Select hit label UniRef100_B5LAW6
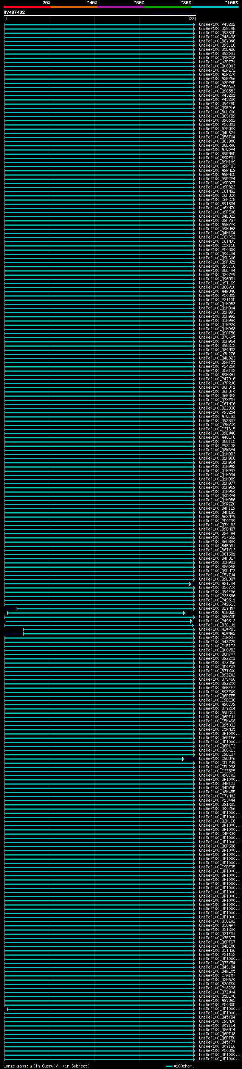 (x=217, y=49)
